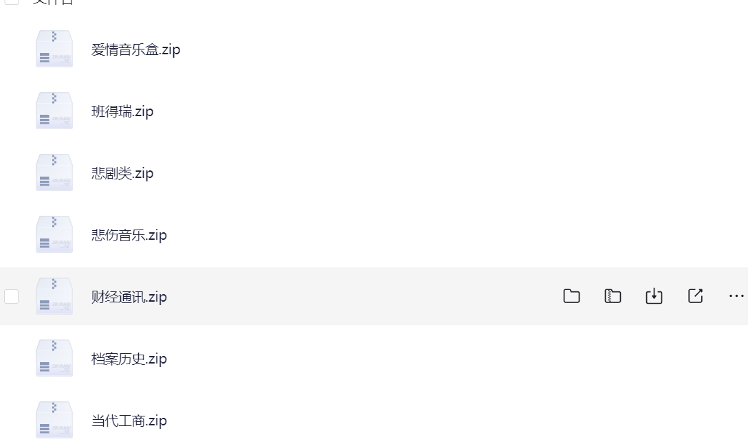Select the checkbox for 财经通讯.zip
The height and width of the screenshot is (446, 748).
tap(11, 296)
